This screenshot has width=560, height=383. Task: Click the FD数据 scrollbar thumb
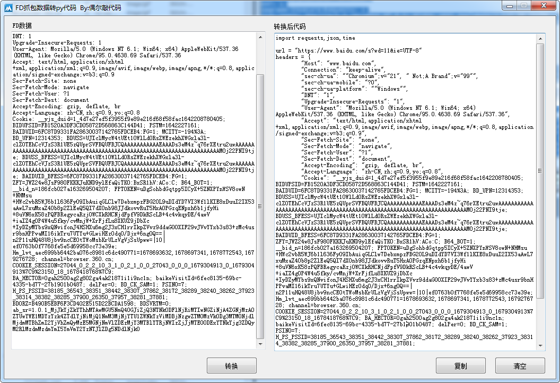click(260, 206)
